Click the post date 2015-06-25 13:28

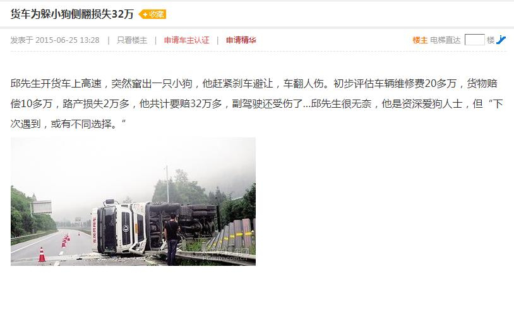click(67, 40)
